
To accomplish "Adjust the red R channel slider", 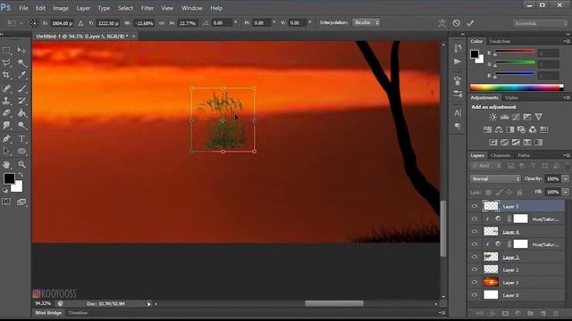I will (x=515, y=53).
